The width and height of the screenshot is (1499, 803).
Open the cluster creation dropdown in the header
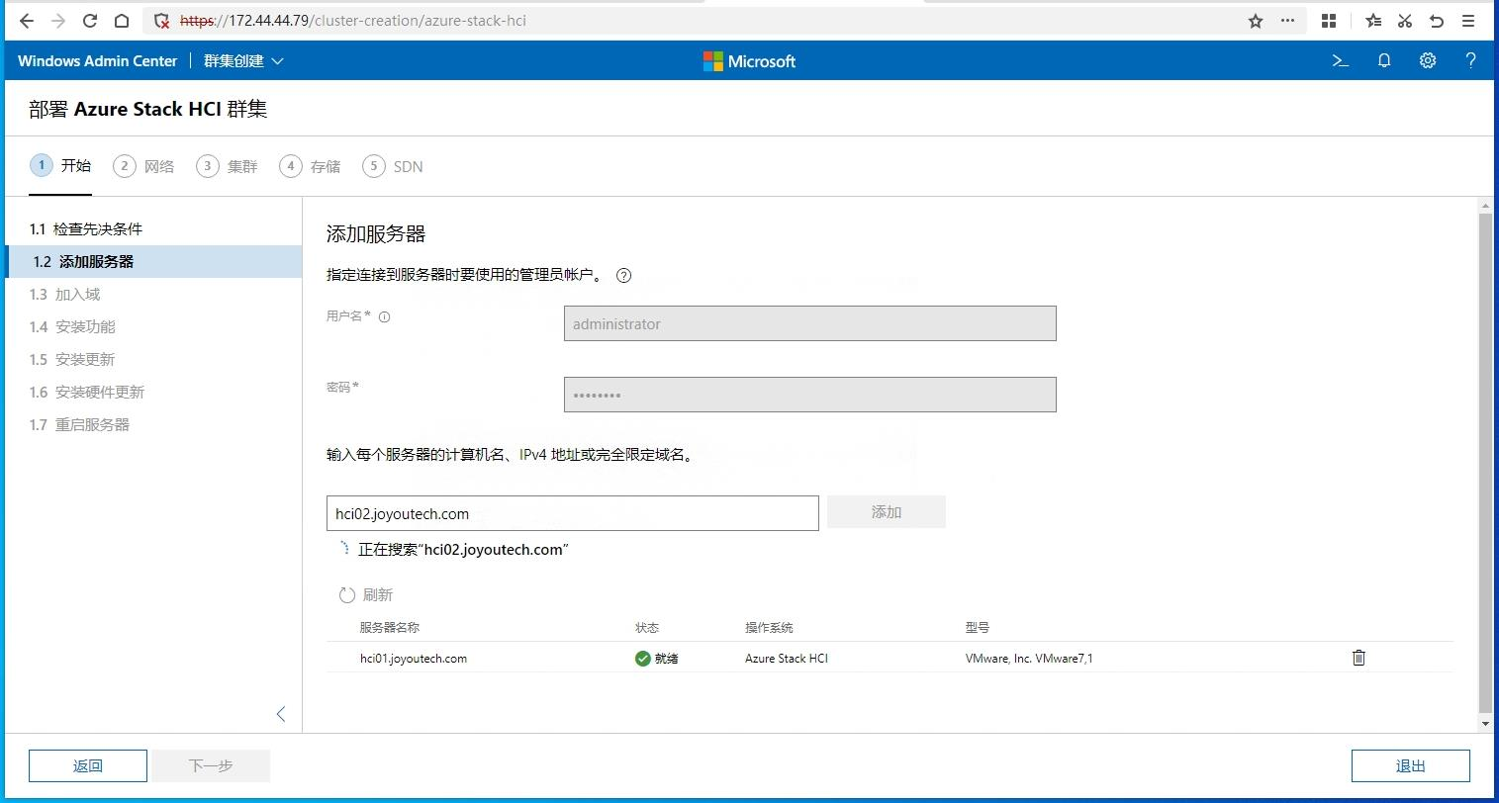pos(243,61)
